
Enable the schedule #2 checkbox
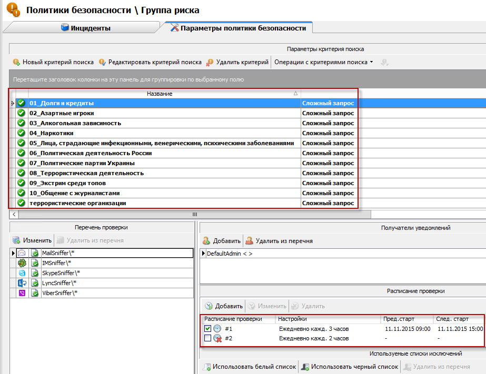coord(207,338)
